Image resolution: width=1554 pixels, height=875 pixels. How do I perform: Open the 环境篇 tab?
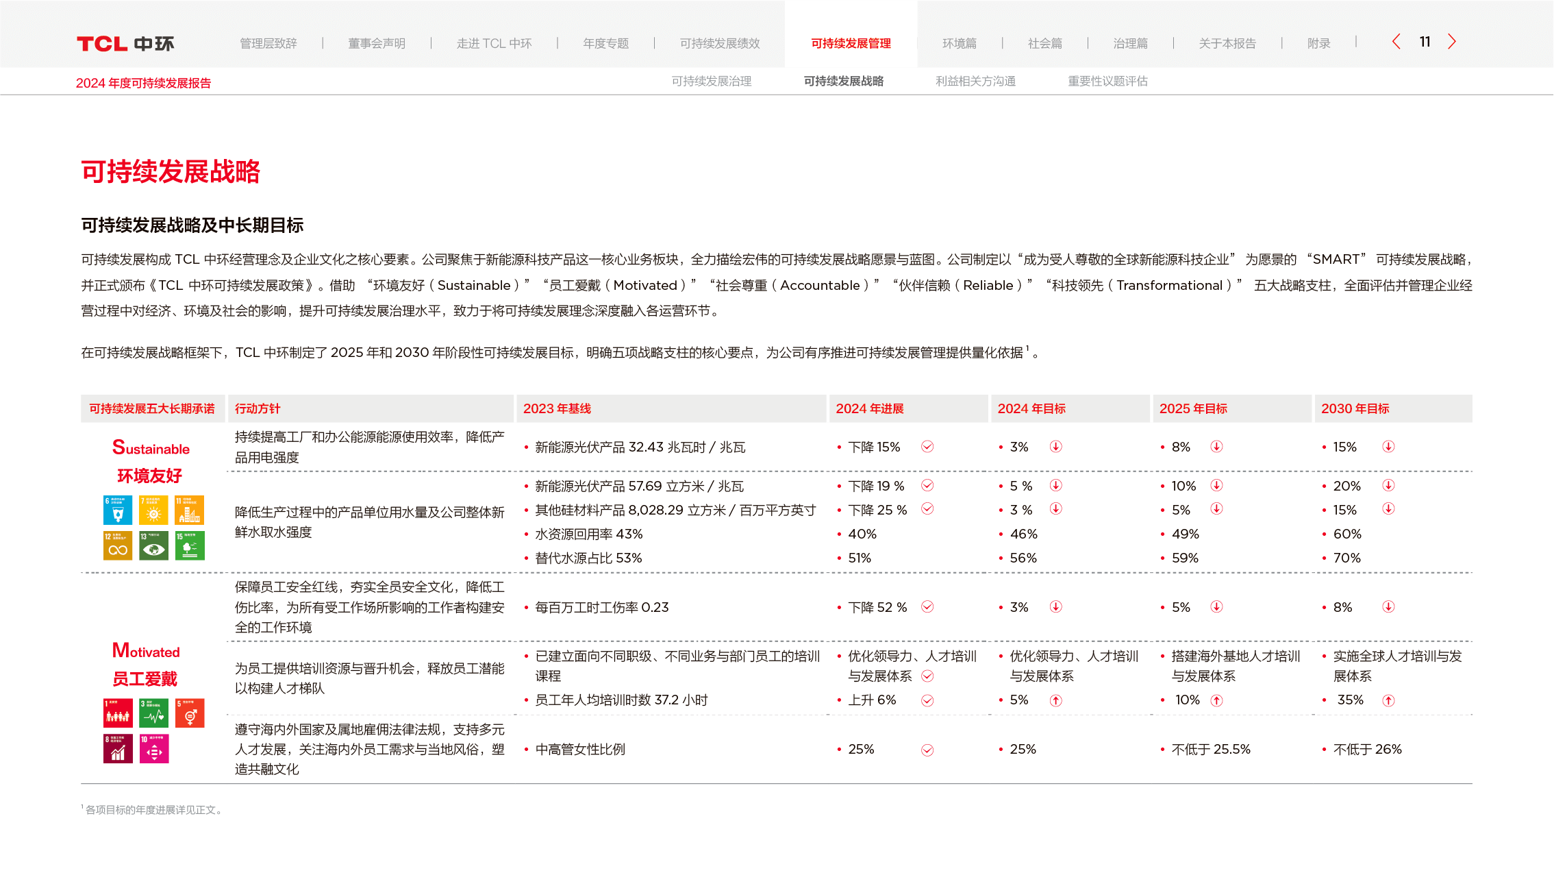coord(959,43)
